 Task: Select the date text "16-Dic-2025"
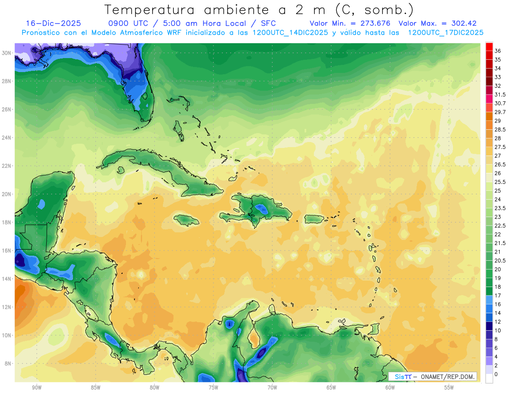pos(53,23)
